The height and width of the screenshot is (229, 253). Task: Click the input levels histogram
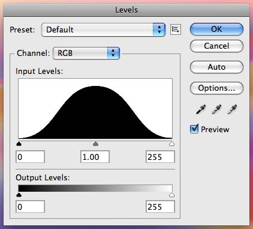pos(95,109)
